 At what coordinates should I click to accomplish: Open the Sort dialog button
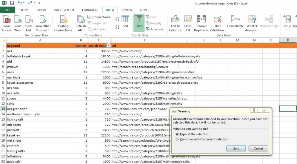coord(125,21)
